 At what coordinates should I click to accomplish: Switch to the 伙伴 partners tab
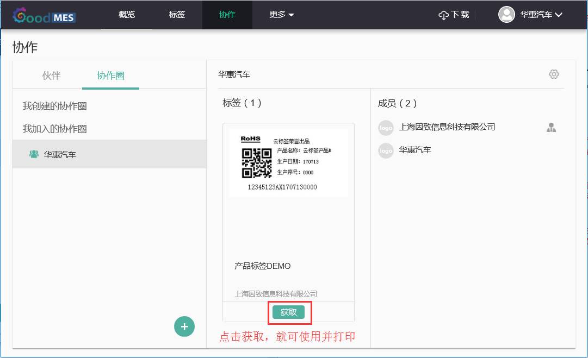(51, 76)
